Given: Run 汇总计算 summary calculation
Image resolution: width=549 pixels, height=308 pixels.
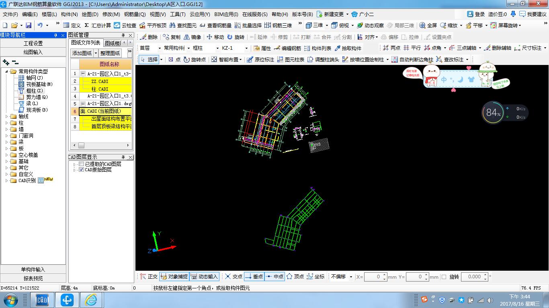Looking at the screenshot, I should click(x=98, y=25).
